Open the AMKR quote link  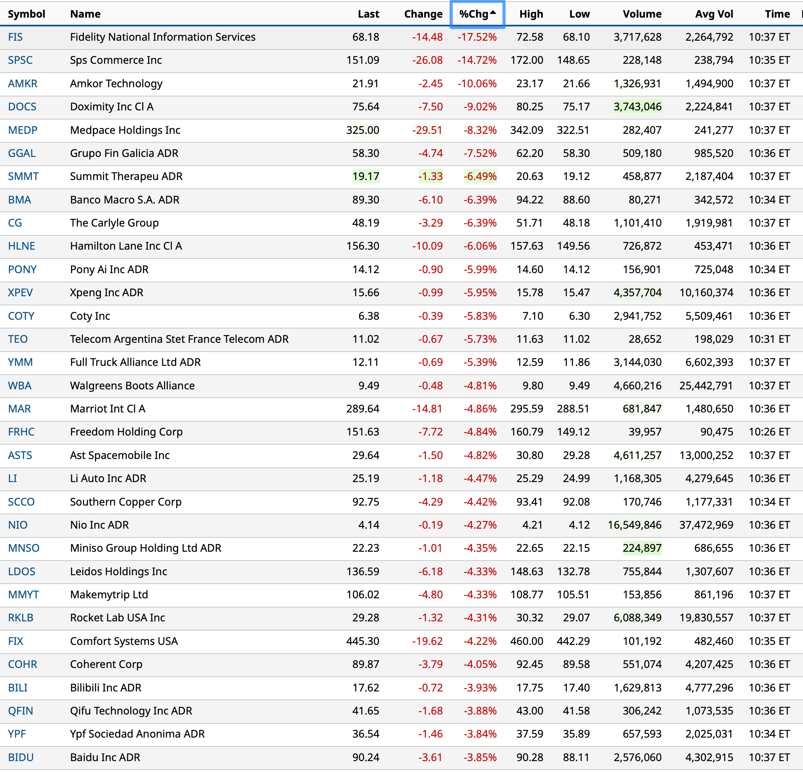coord(23,84)
